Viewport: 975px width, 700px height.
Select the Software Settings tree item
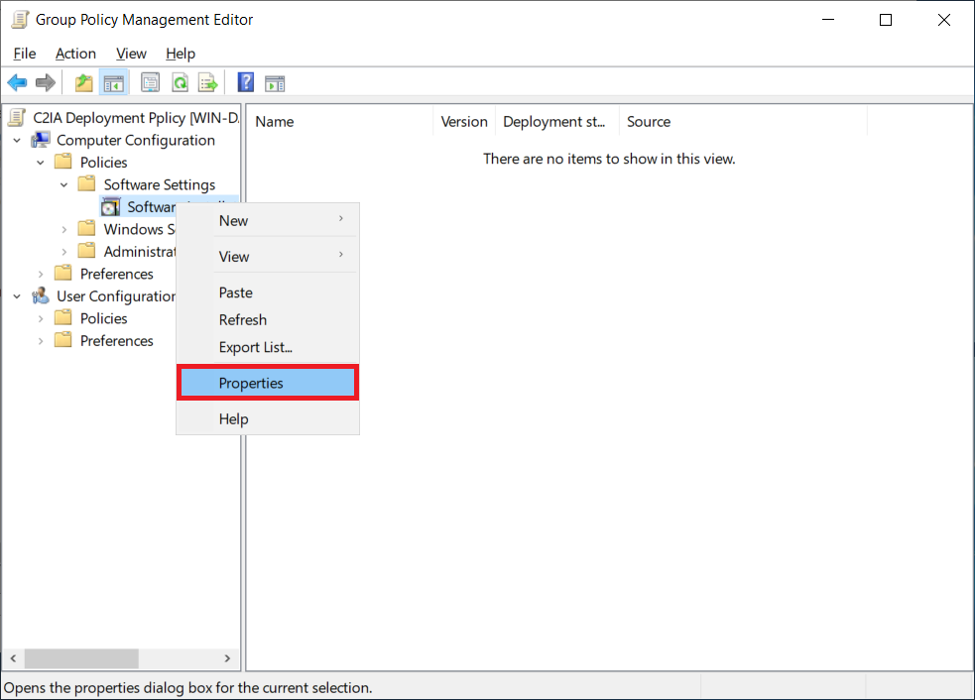click(157, 184)
